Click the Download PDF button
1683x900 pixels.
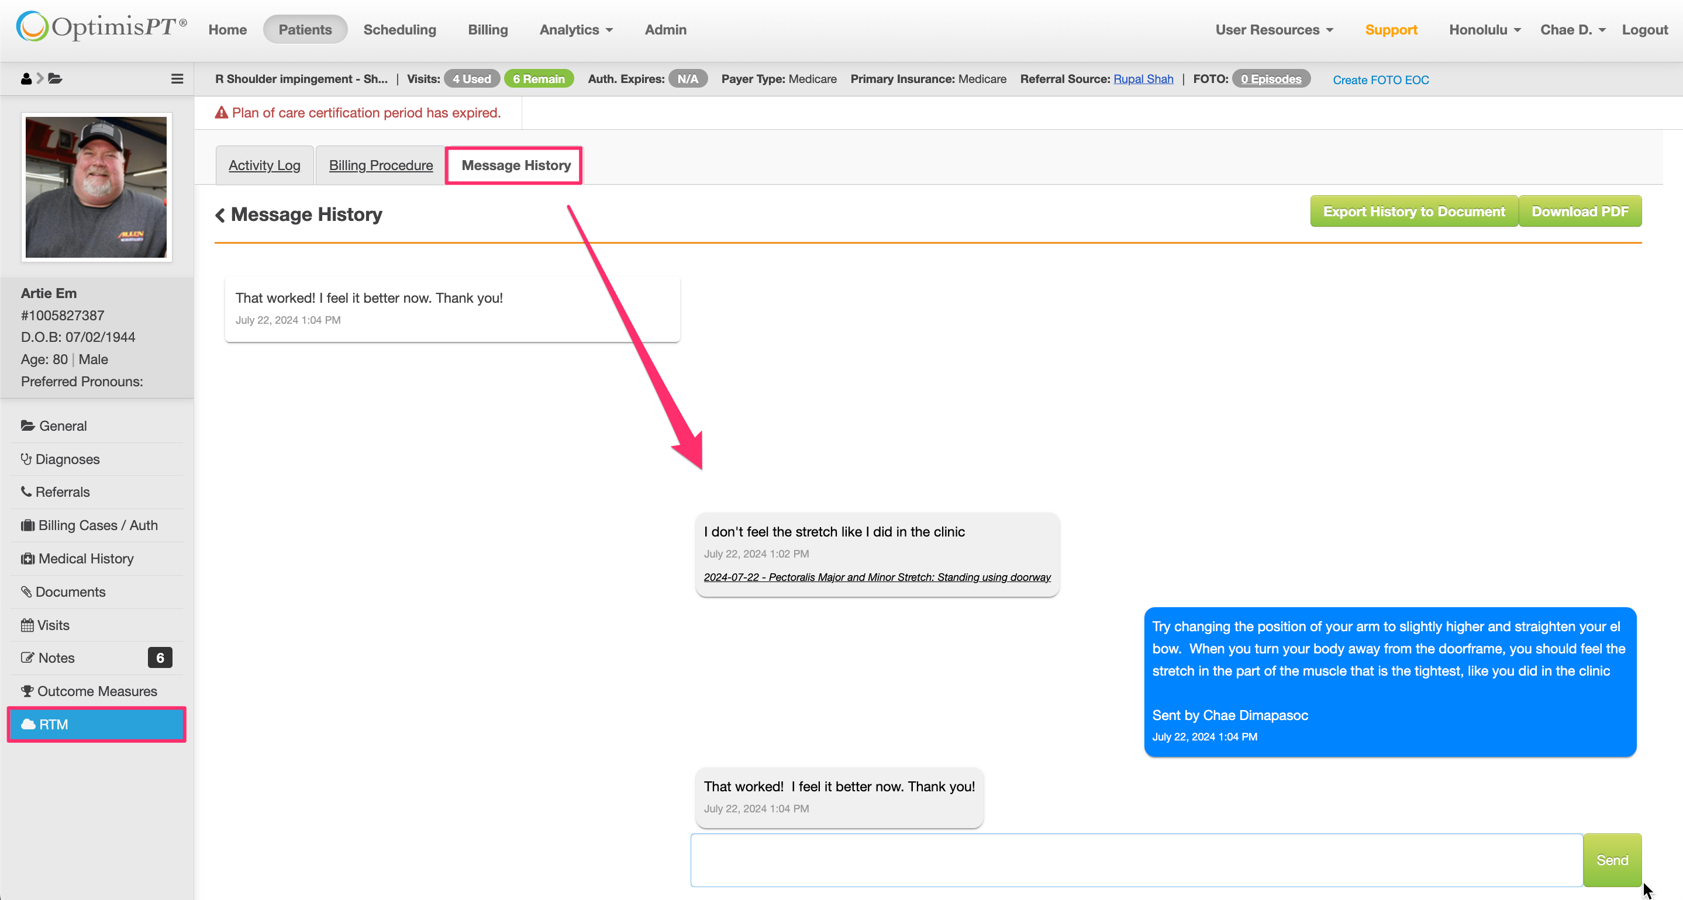pyautogui.click(x=1579, y=212)
